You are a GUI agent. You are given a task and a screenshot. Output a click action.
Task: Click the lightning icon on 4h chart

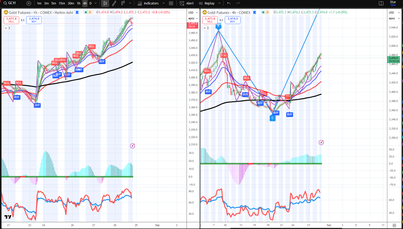coord(321,142)
